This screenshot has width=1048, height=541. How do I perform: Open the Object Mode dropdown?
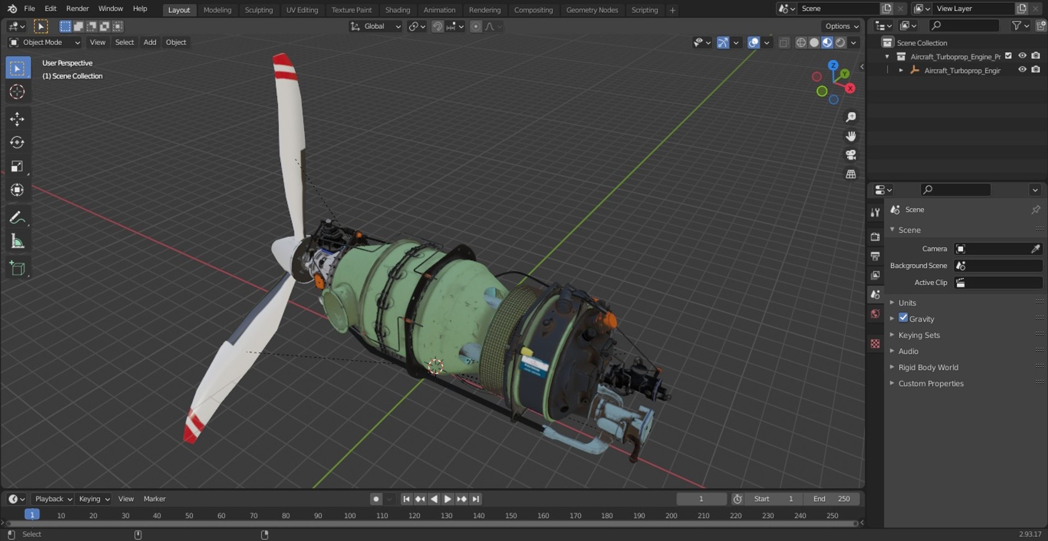coord(45,43)
